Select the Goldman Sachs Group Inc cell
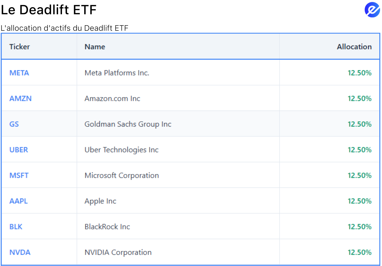This screenshot has height=266, width=382. tap(128, 124)
